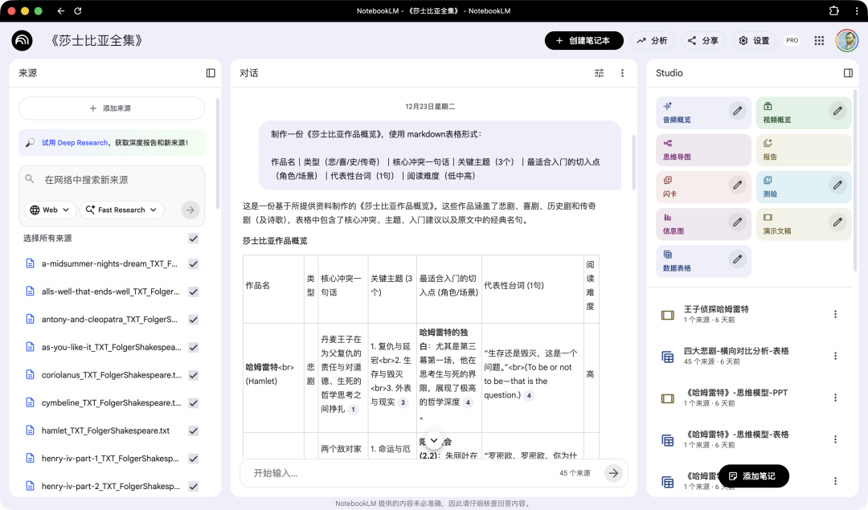Click the NotebookLM logo icon
868x510 pixels.
[23, 40]
